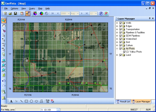Click the Zoom In tool

[4, 21]
